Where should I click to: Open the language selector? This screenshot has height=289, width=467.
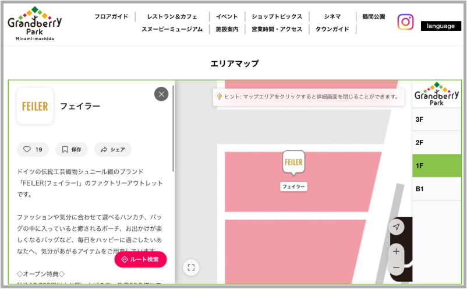coord(440,26)
